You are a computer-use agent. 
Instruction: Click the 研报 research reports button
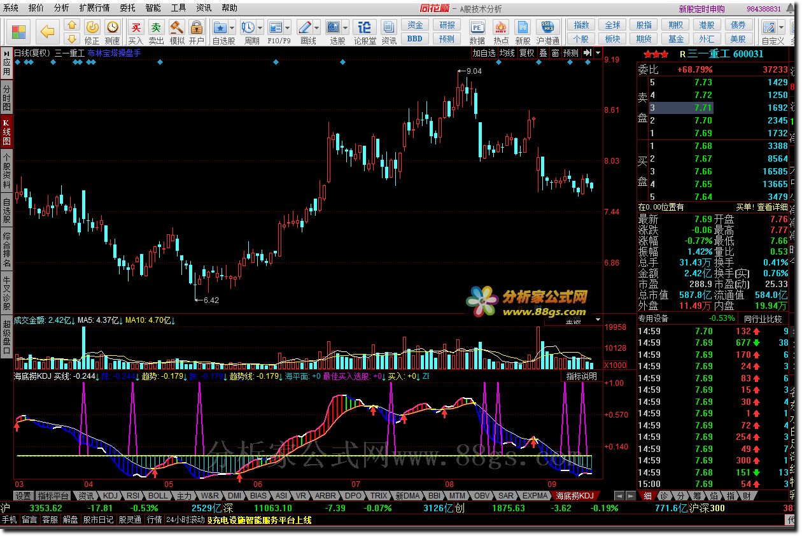[x=447, y=25]
